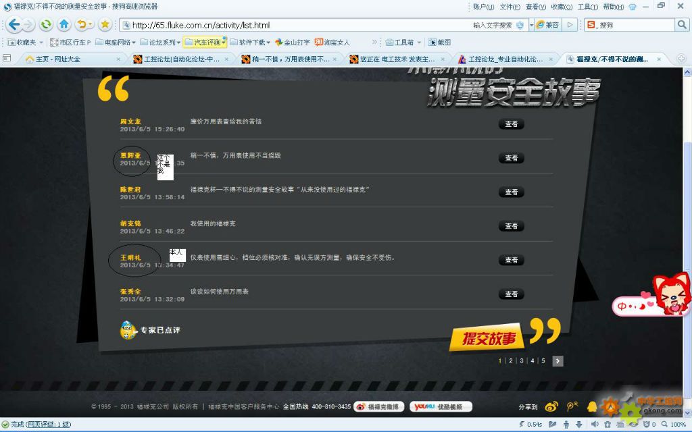
Task: Click the 网页评级 link in status bar
Action: [49, 425]
